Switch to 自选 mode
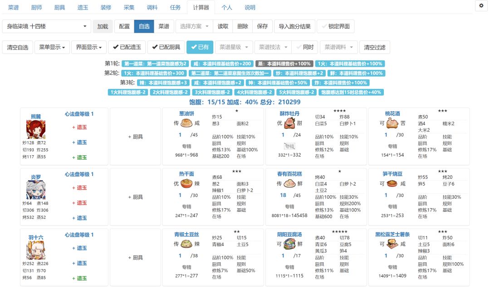 click(x=144, y=26)
